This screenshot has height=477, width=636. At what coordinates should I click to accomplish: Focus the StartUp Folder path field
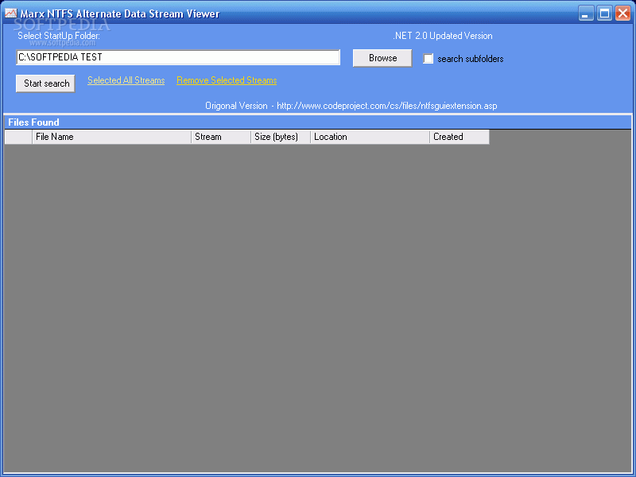click(x=178, y=57)
